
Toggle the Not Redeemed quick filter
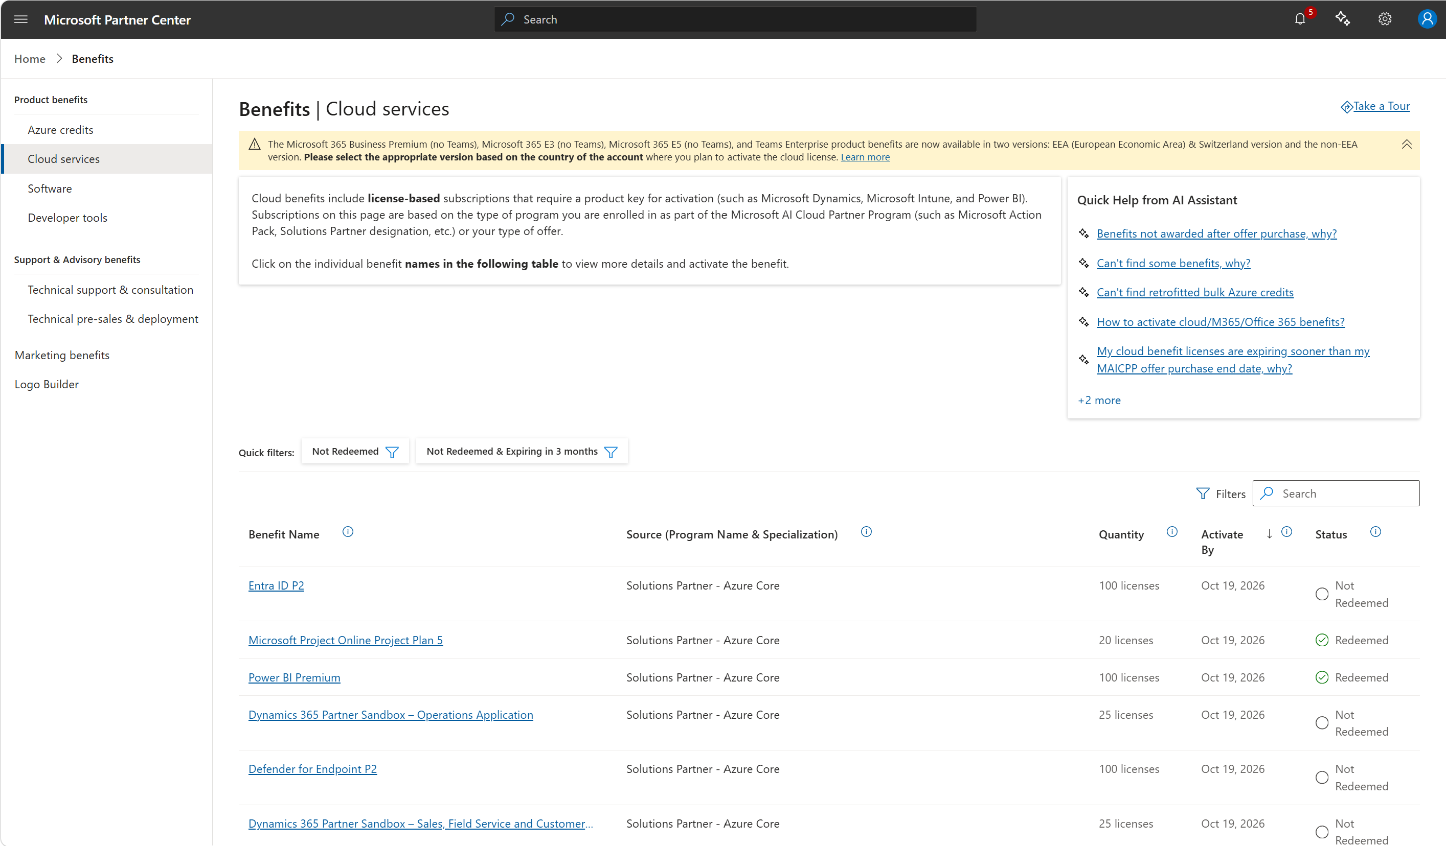(355, 452)
